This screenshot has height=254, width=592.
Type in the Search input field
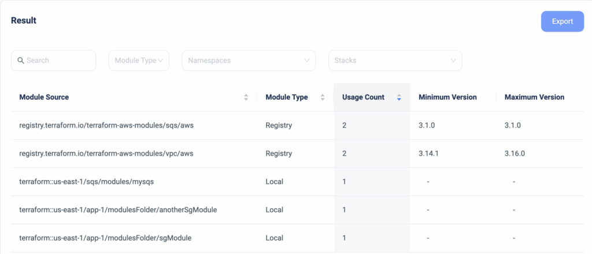(x=58, y=61)
